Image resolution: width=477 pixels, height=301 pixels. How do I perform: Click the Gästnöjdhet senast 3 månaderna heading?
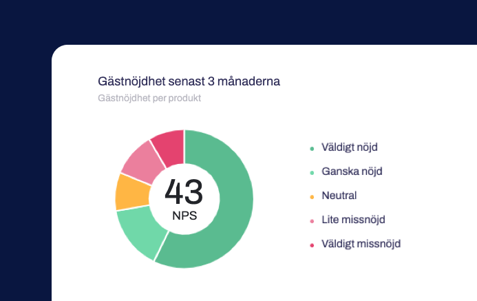tap(189, 81)
